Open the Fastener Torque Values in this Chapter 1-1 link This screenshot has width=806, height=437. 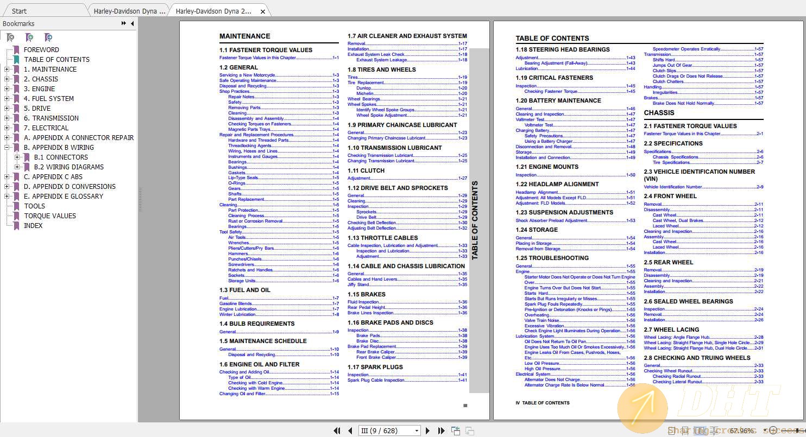tap(279, 58)
